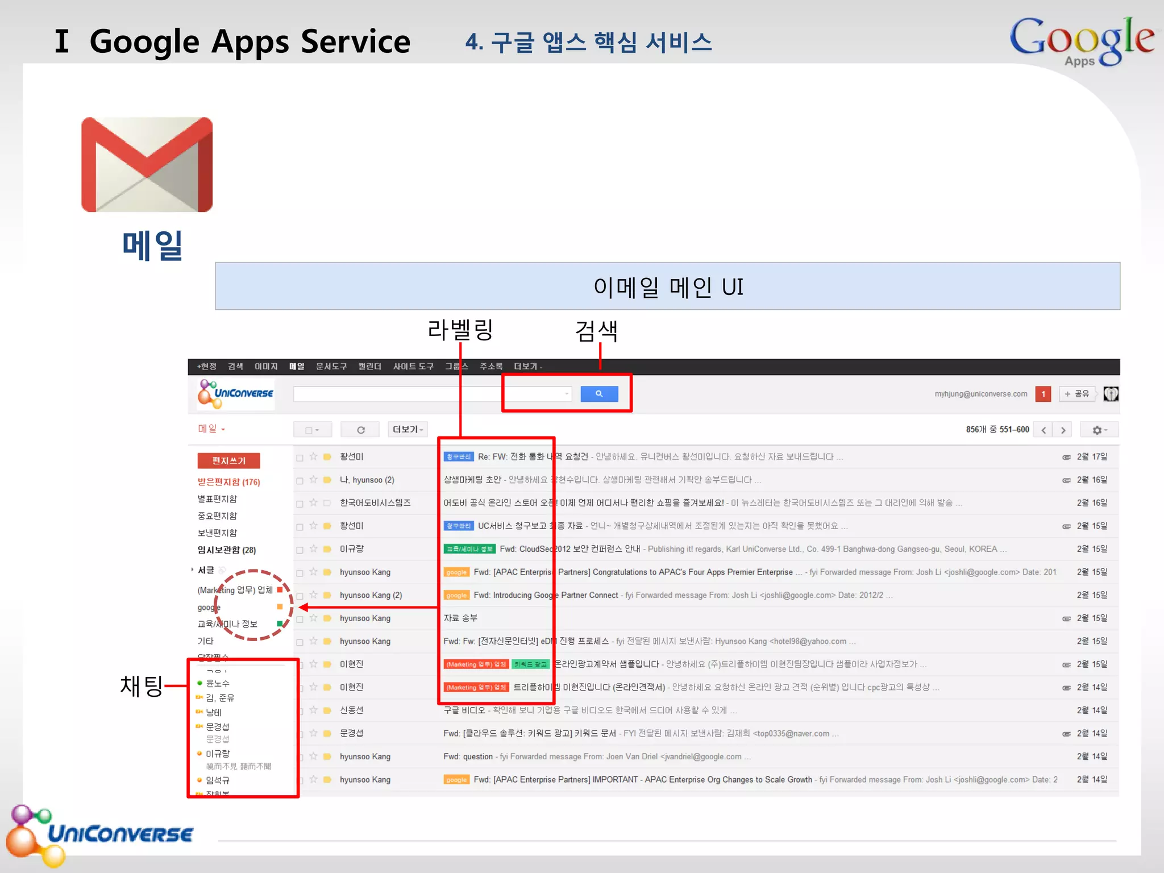Go to the next page of messages
Image resolution: width=1164 pixels, height=873 pixels.
tap(1063, 430)
